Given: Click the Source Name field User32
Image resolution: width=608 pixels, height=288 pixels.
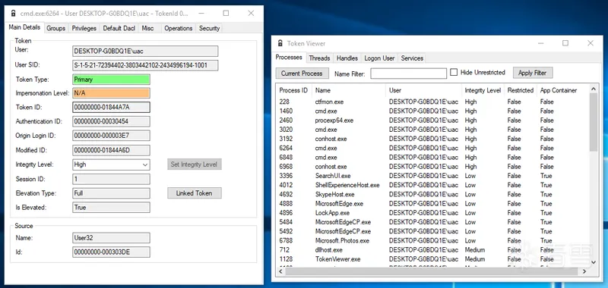Looking at the screenshot, I should coord(111,238).
